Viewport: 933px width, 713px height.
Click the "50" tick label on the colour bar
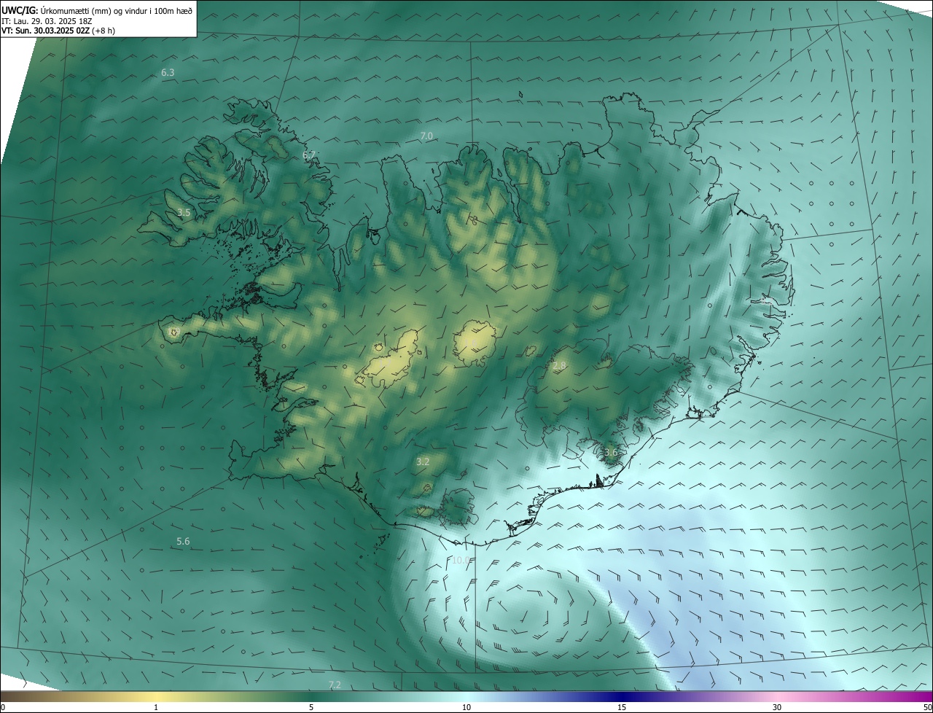click(x=927, y=708)
